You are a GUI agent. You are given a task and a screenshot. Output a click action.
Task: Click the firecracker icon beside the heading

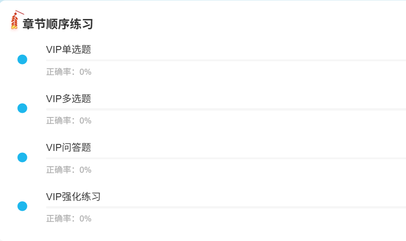coord(15,21)
